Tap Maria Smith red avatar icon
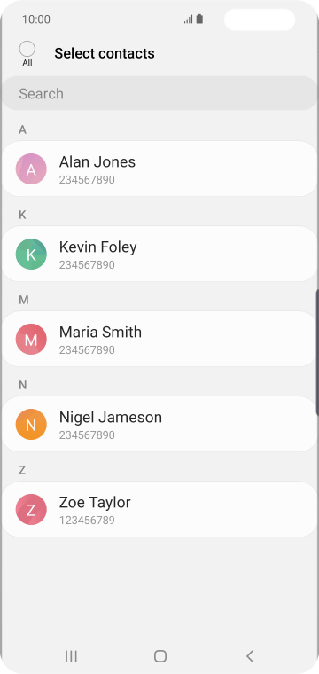319x674 pixels. coord(31,339)
